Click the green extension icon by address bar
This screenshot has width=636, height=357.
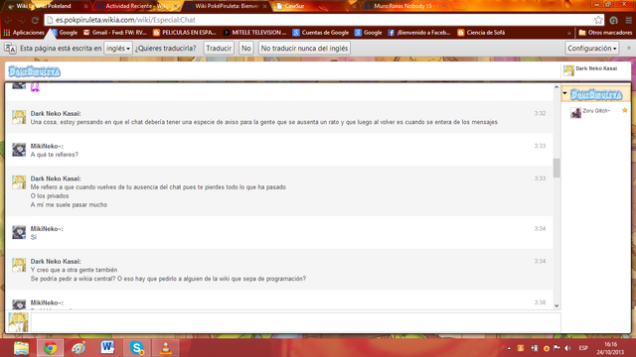pos(614,20)
